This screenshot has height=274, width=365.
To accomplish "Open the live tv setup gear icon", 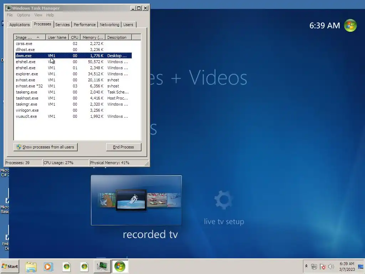I will point(223,200).
